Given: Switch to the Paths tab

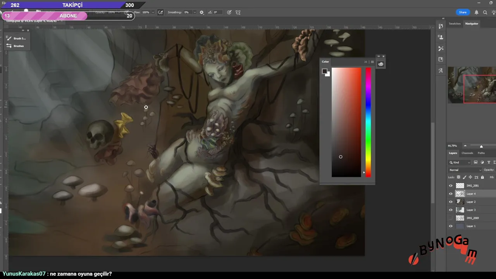Looking at the screenshot, I should (x=481, y=153).
